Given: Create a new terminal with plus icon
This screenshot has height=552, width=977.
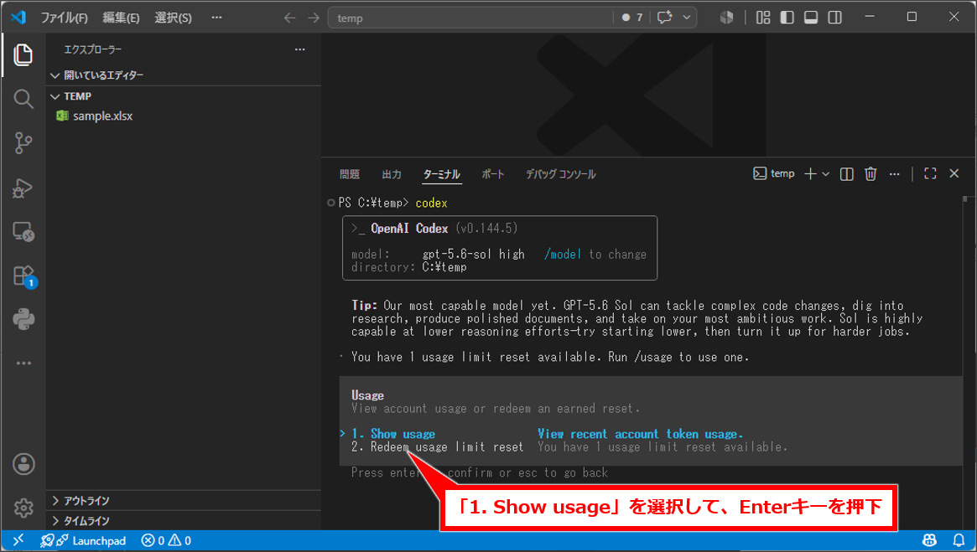Looking at the screenshot, I should [x=810, y=174].
